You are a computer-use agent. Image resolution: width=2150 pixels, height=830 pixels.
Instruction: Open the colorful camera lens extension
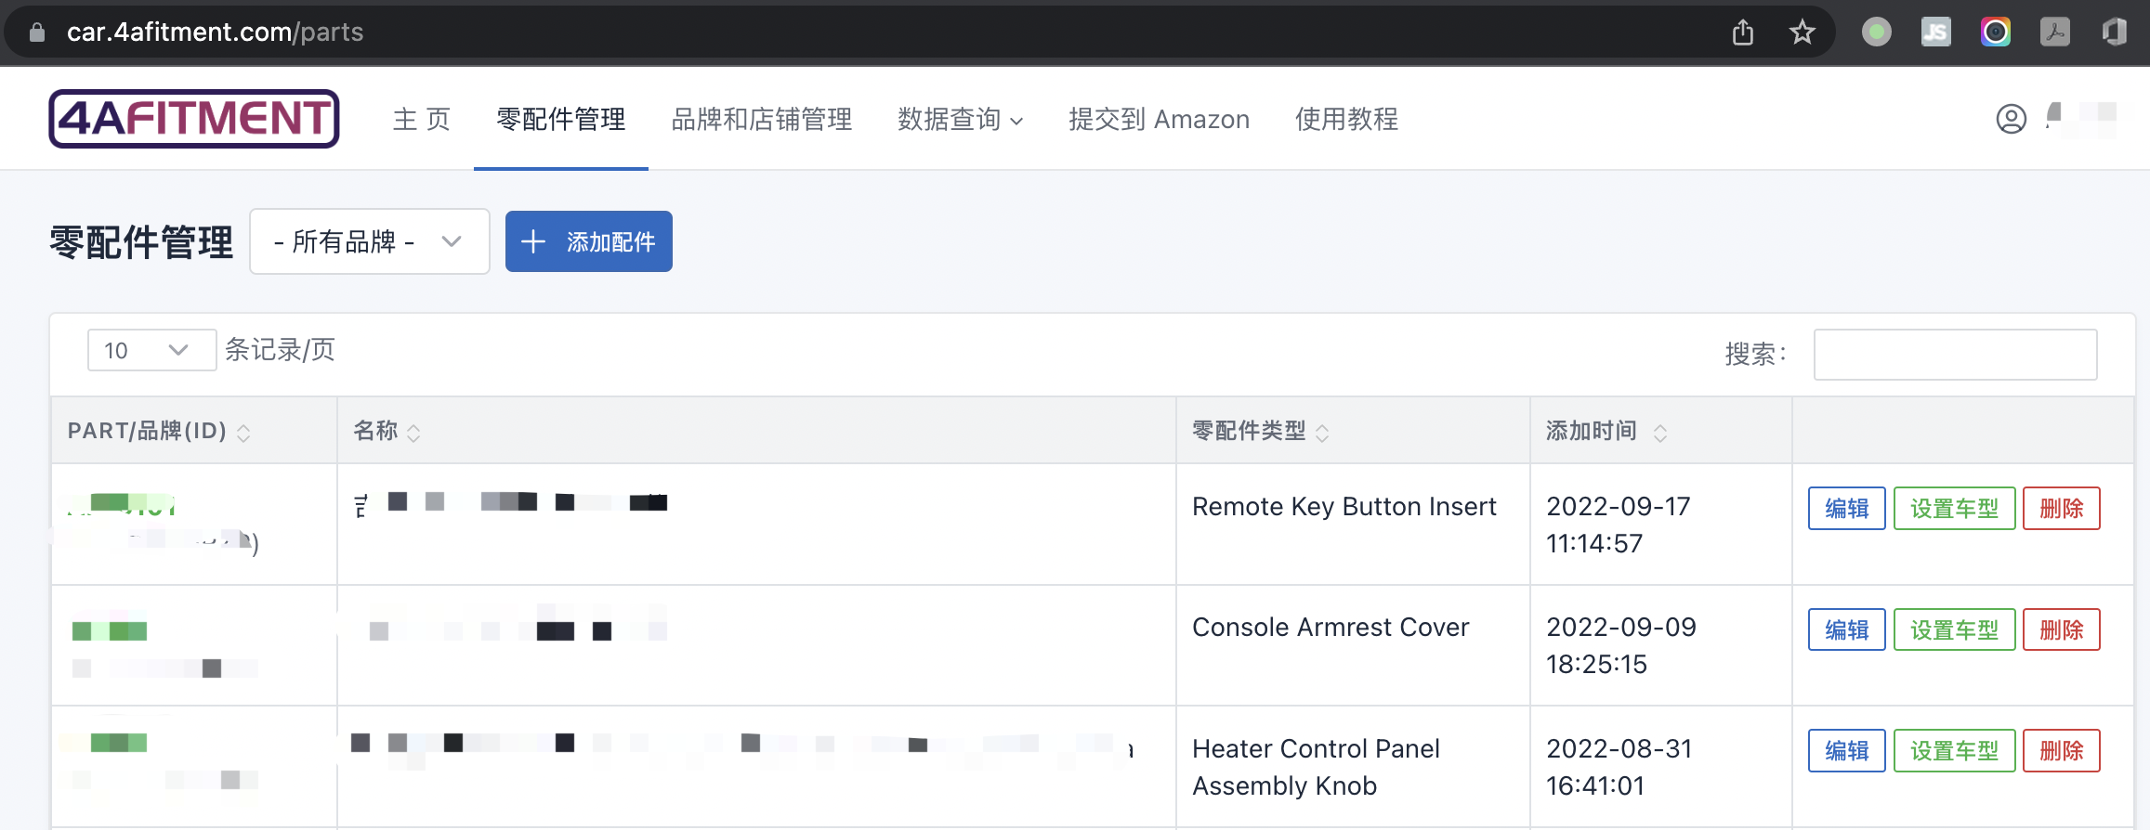[1995, 32]
